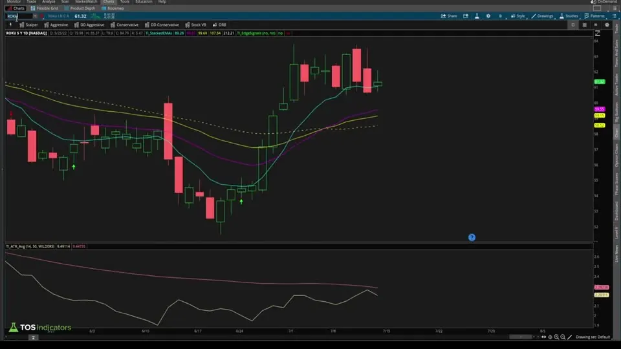Open the Patterns menu
Viewport: 621px width, 349px height.
click(x=594, y=16)
